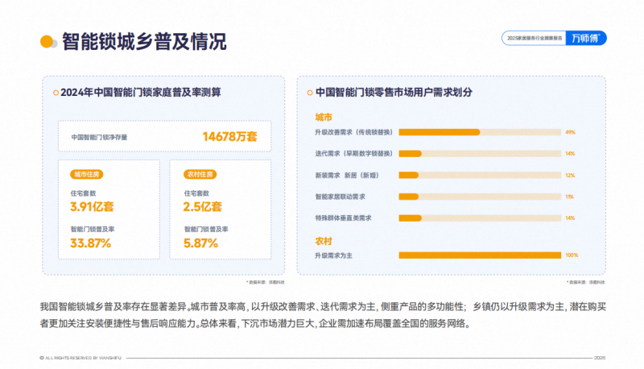Click the 14678万套 net stock figure
This screenshot has width=644, height=369.
point(229,137)
